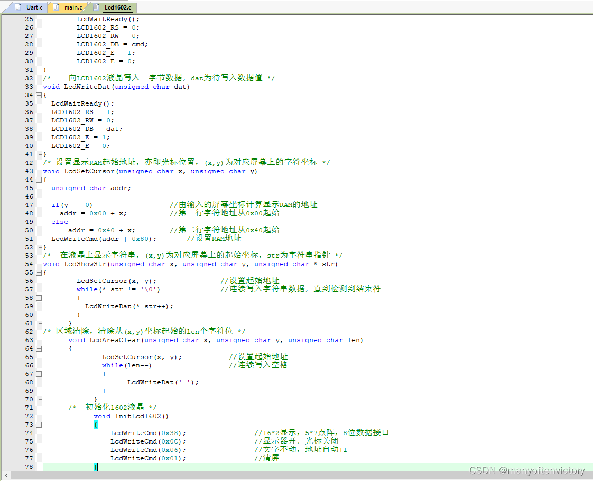Switch to the Uart.c tab

click(x=29, y=7)
